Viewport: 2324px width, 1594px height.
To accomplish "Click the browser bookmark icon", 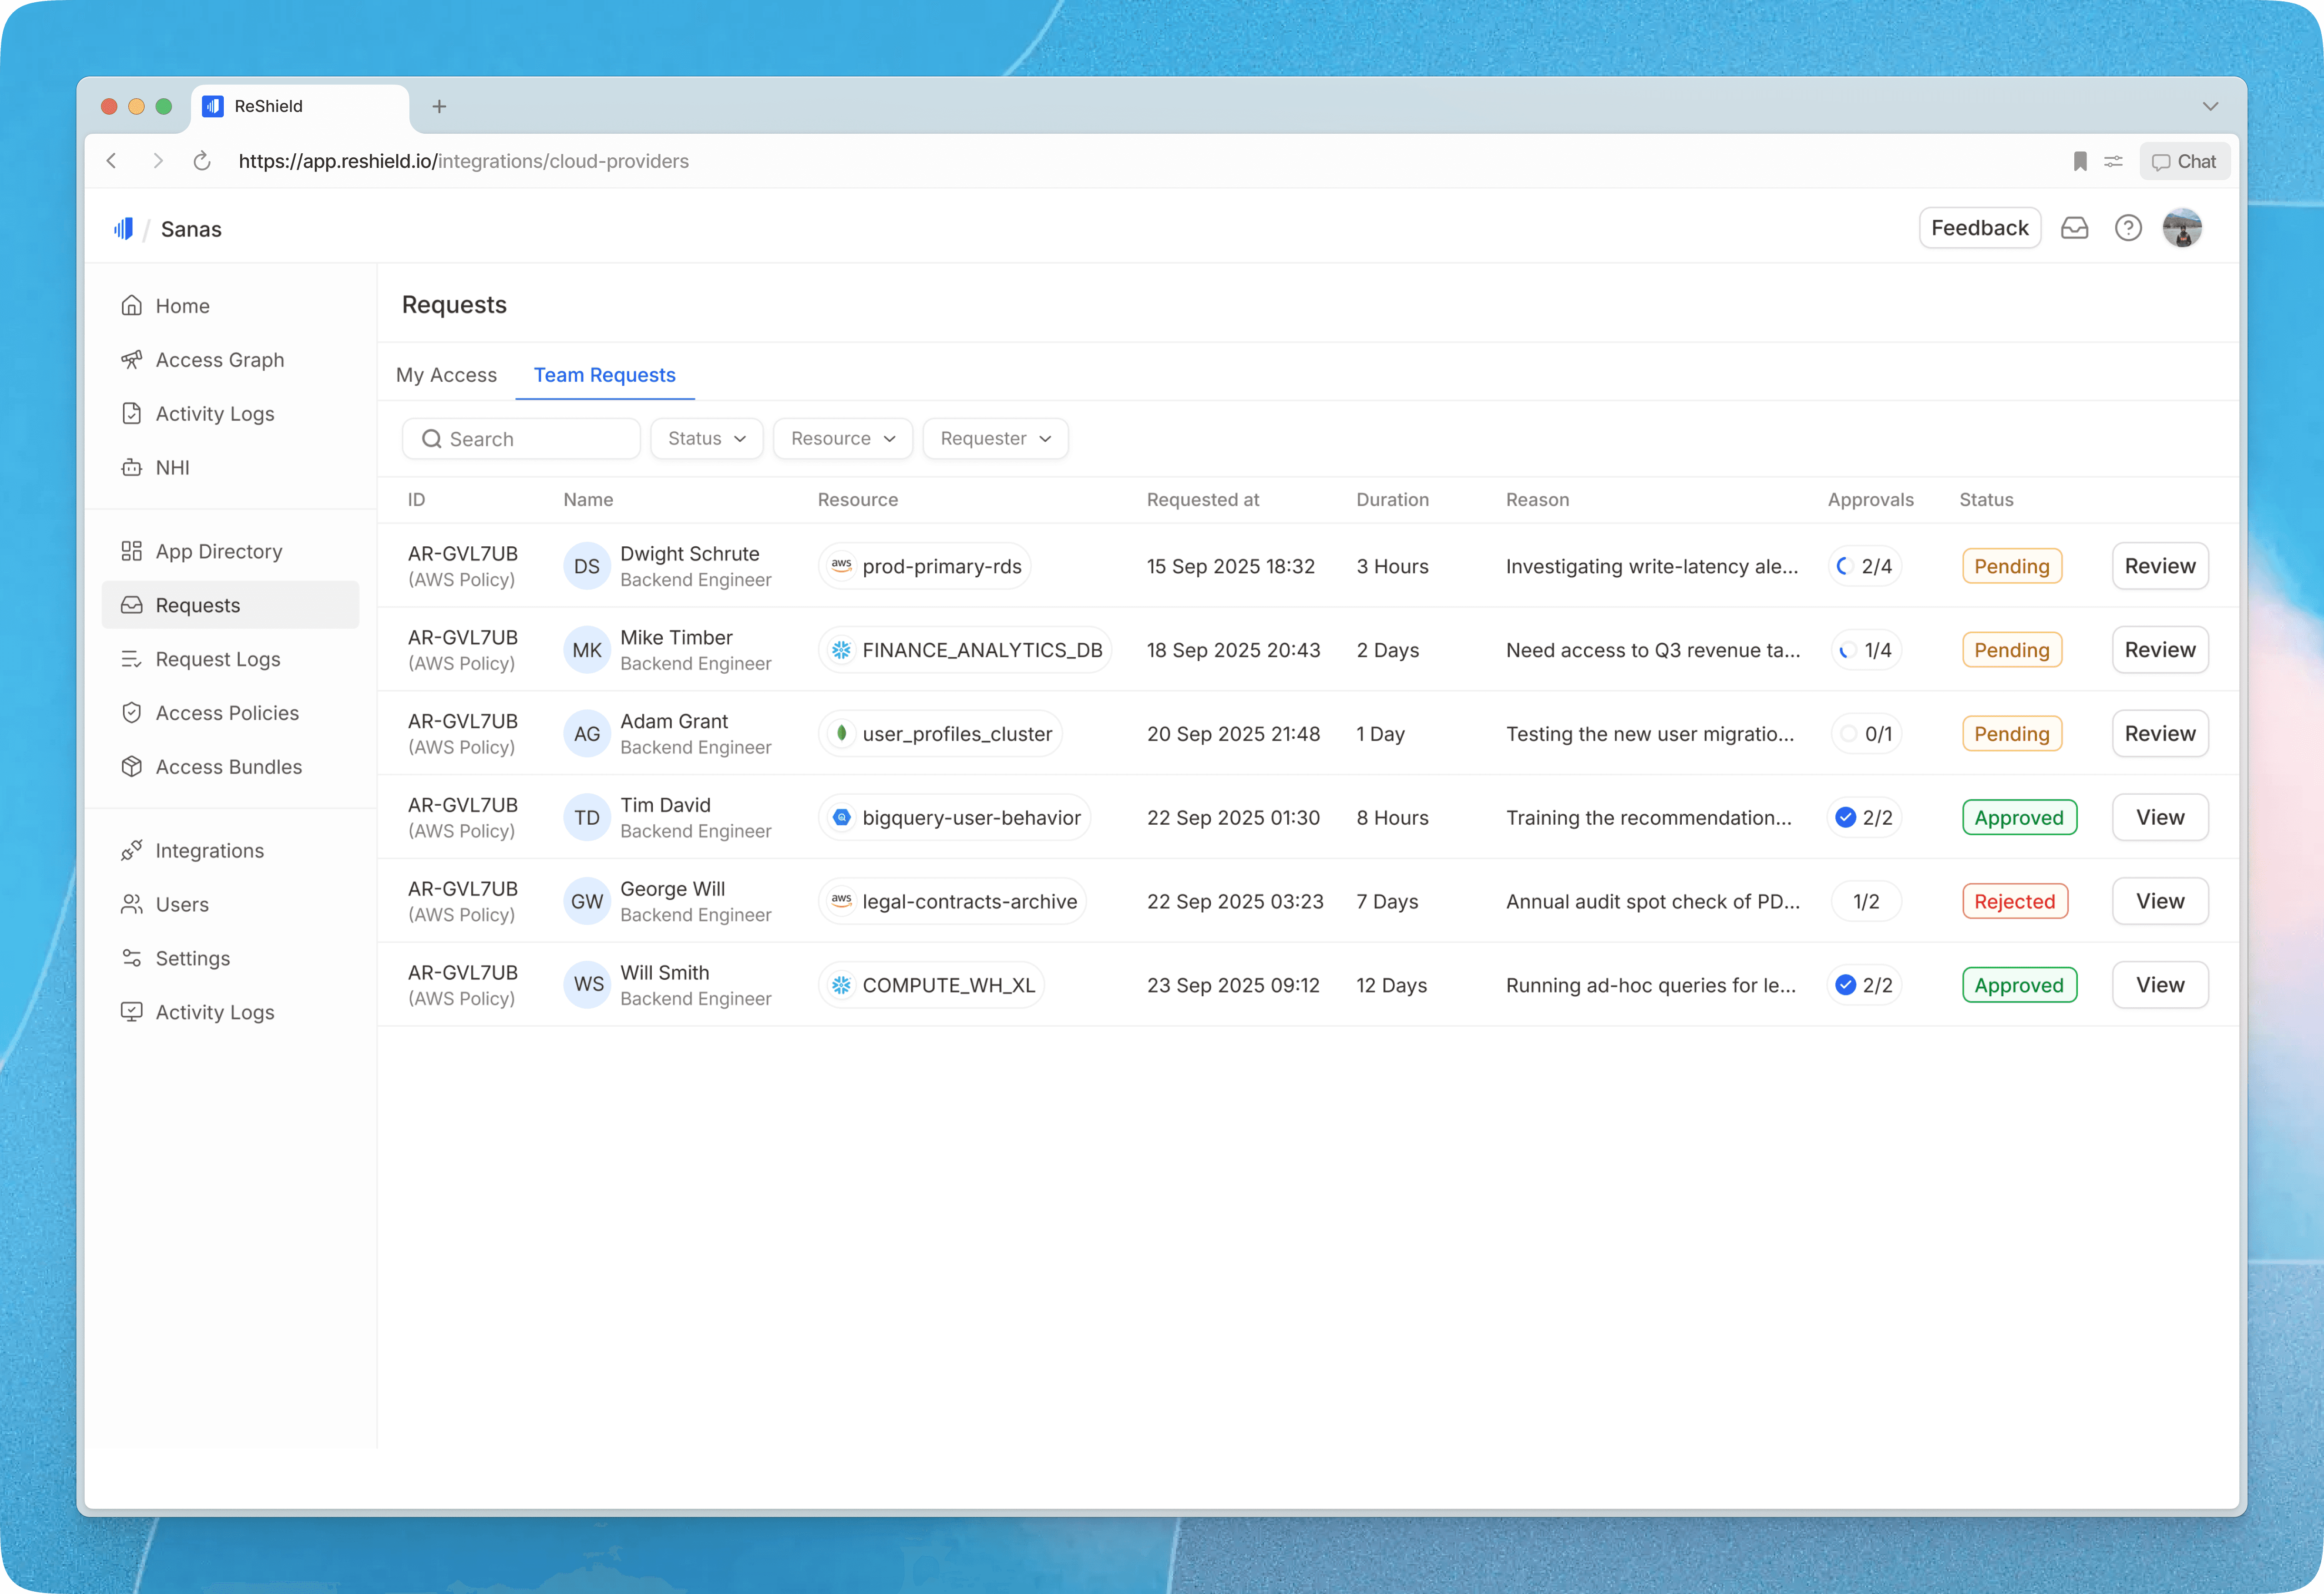I will click(2080, 161).
